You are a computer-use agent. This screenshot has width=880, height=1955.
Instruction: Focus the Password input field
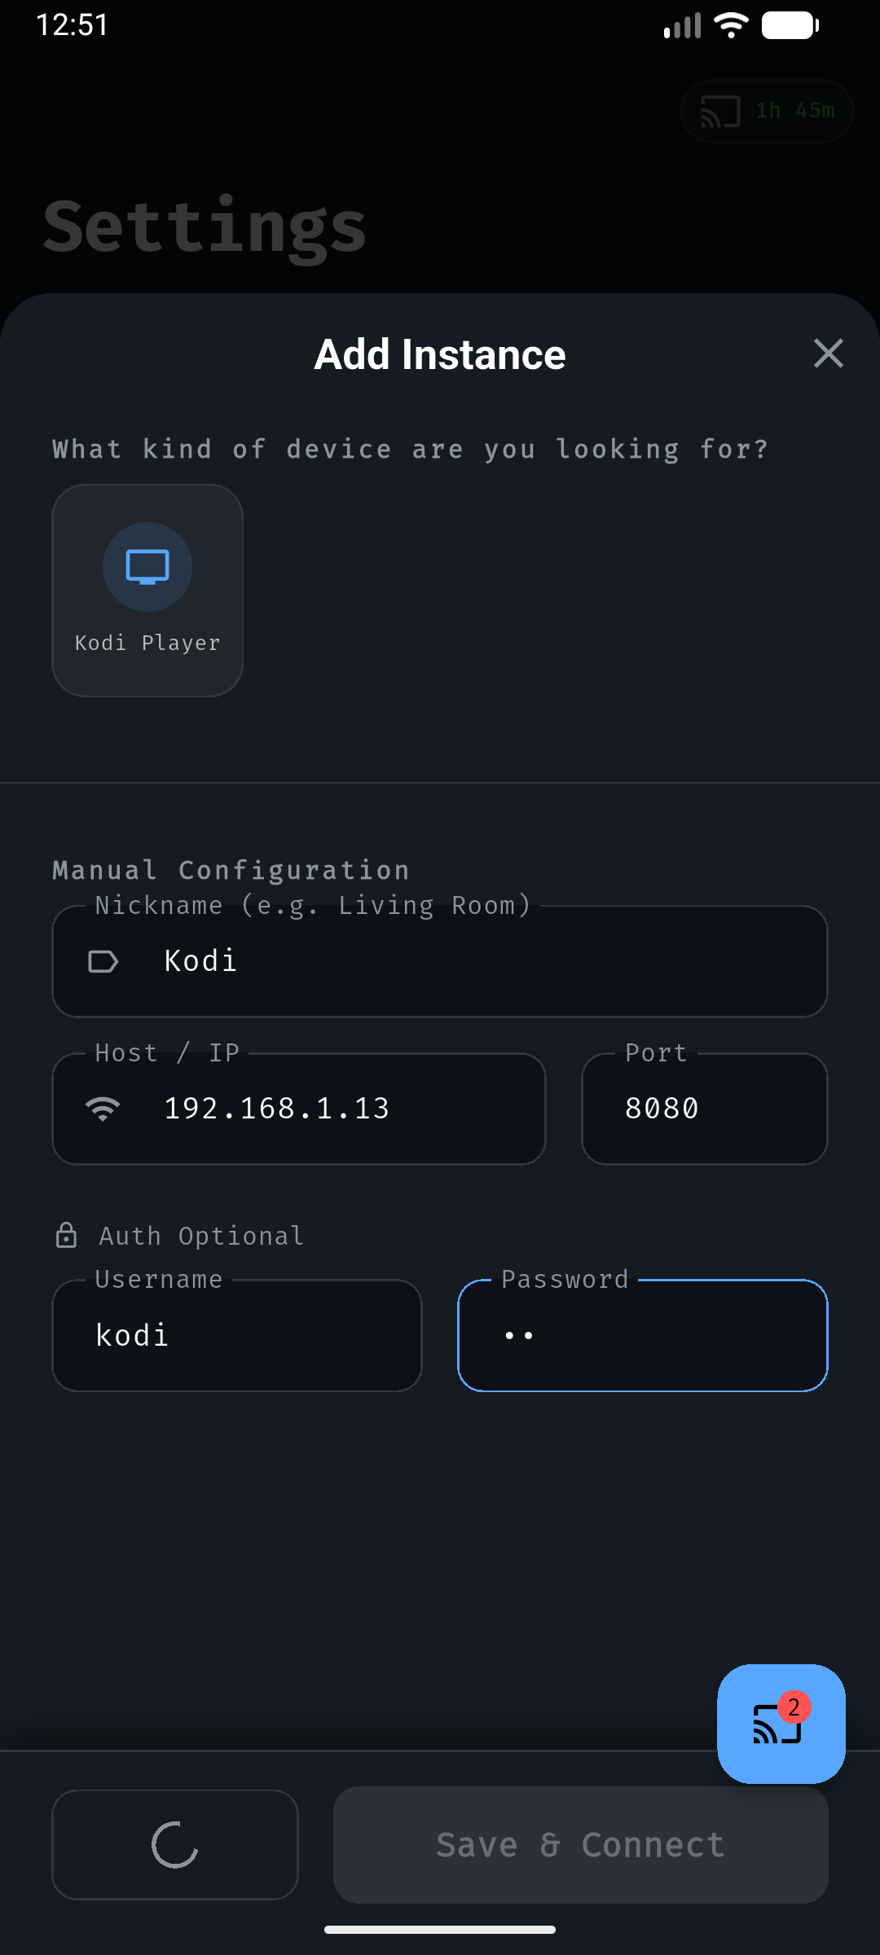coord(642,1334)
